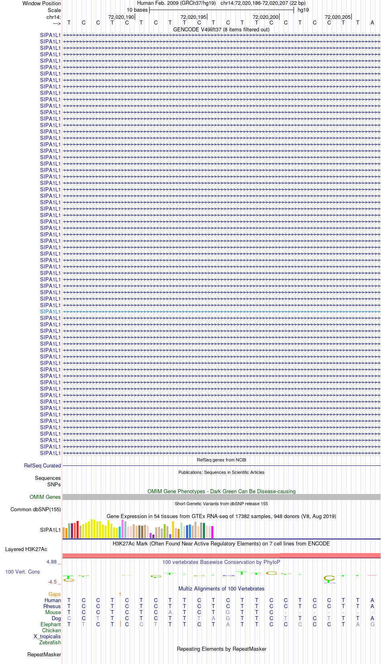The image size is (381, 664).
Task: Click the GTEx tissue expression bar chart
Action: coord(138,529)
